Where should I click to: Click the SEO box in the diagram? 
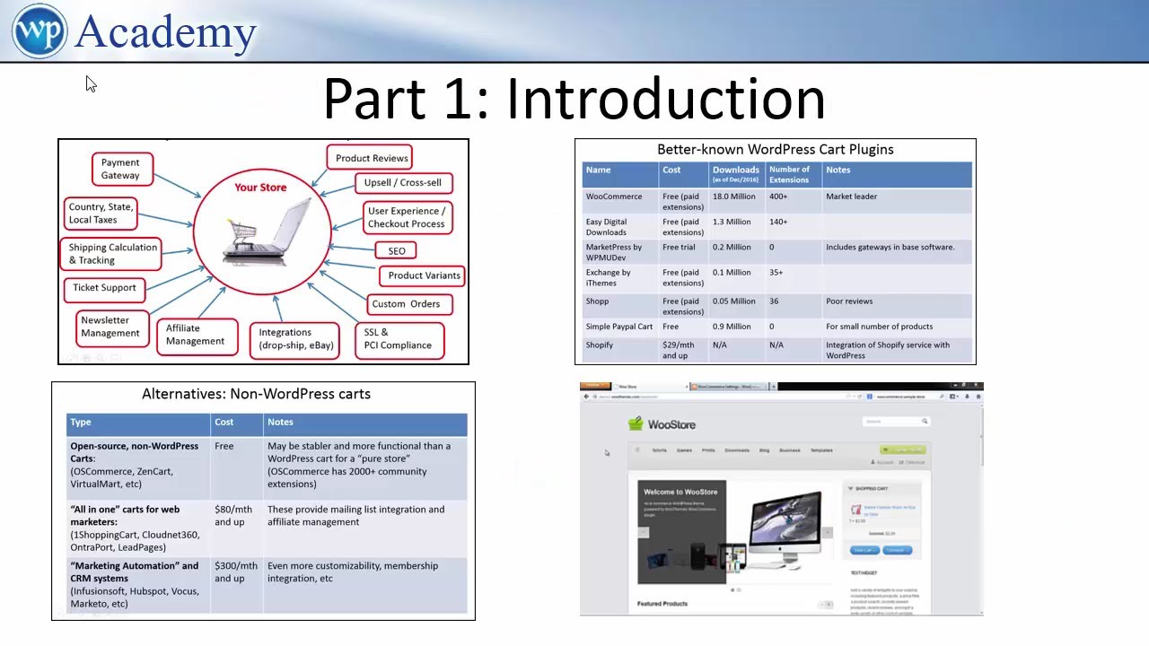(x=396, y=251)
